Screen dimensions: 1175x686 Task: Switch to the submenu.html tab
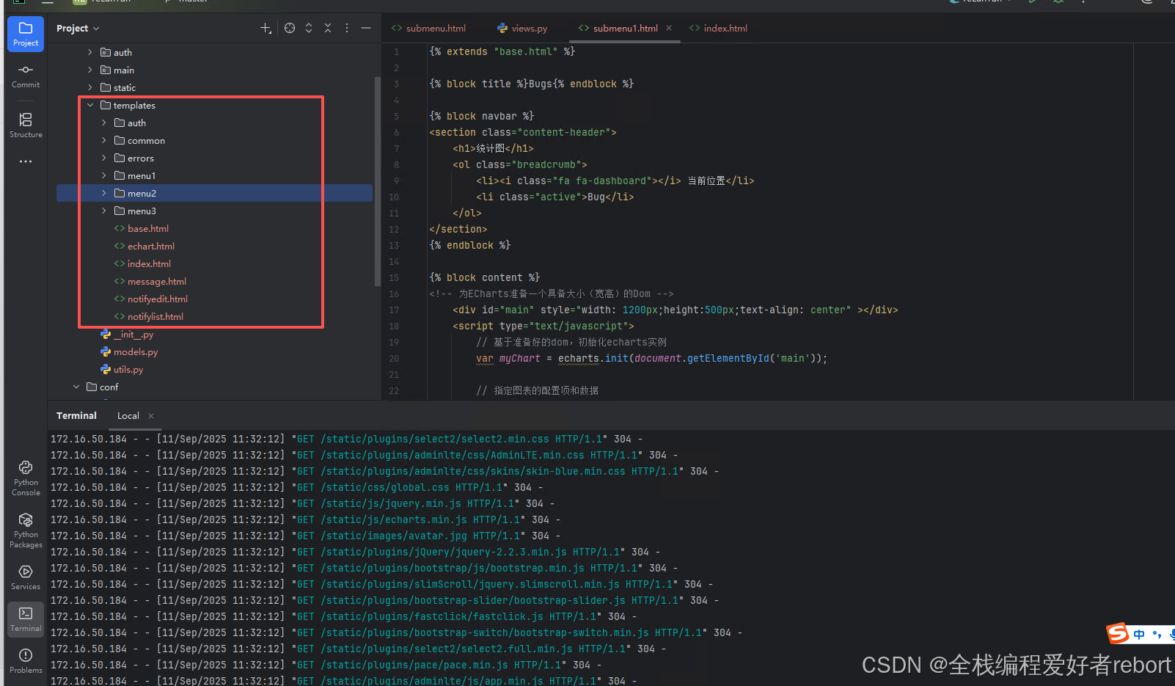(429, 29)
